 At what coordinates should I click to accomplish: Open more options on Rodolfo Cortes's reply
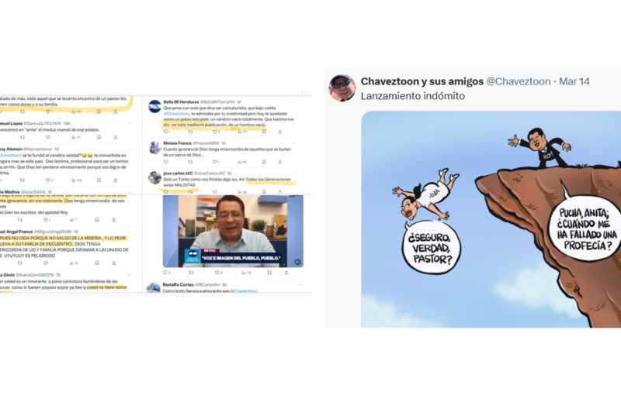point(300,284)
